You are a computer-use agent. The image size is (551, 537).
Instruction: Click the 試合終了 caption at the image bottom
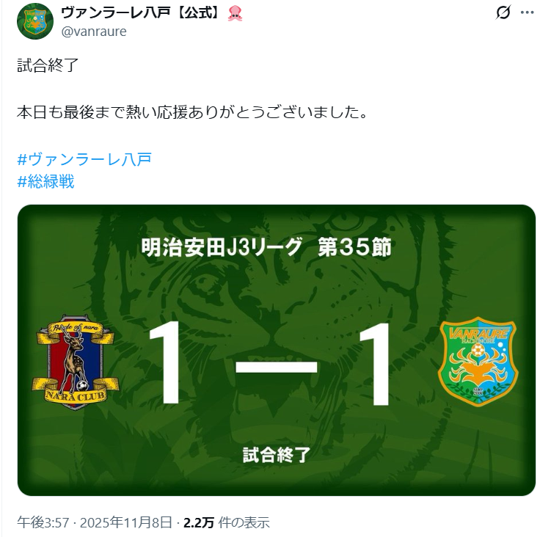click(x=277, y=455)
